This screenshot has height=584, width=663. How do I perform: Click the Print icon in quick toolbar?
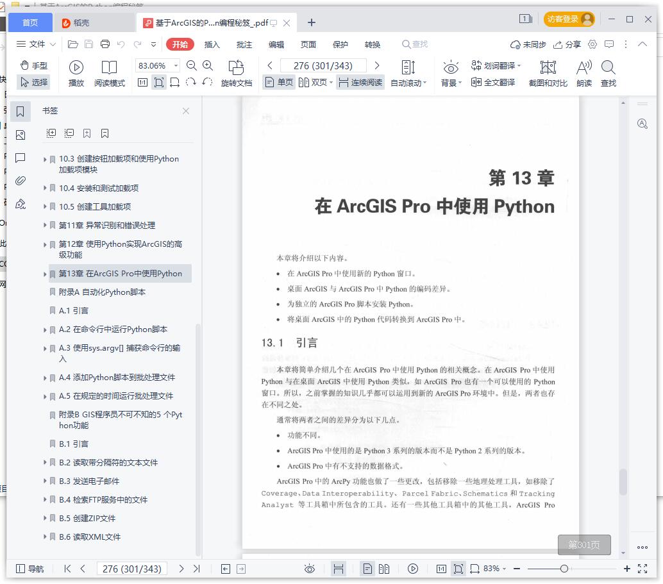[x=105, y=44]
